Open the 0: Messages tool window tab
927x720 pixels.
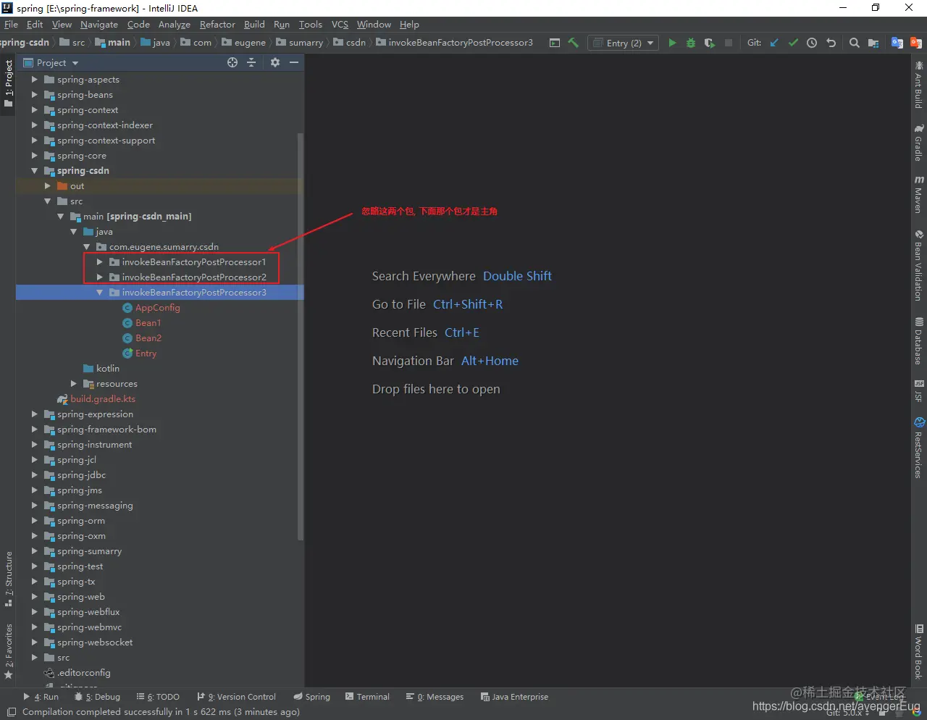click(x=435, y=697)
